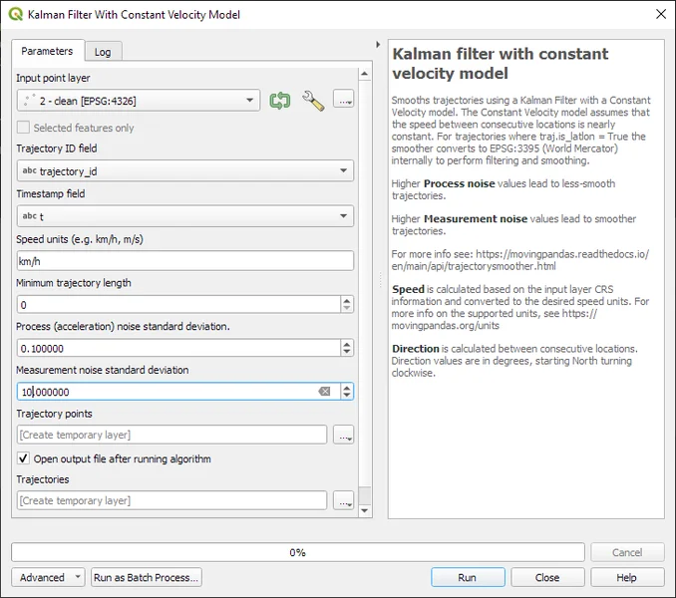Click the Close button

tap(547, 577)
